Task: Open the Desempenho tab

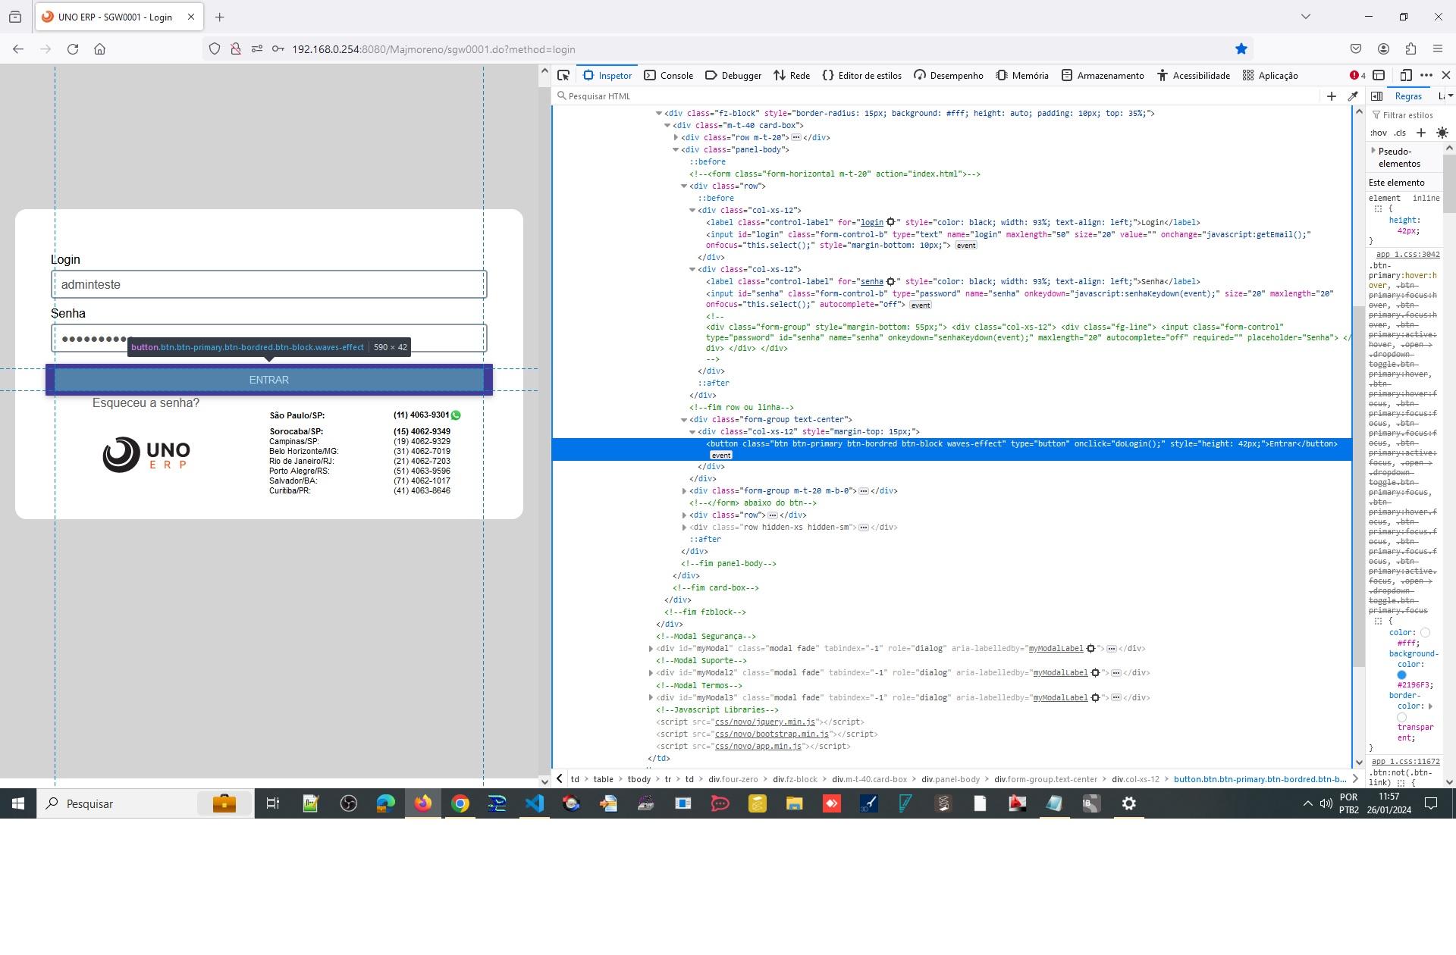Action: coord(949,75)
